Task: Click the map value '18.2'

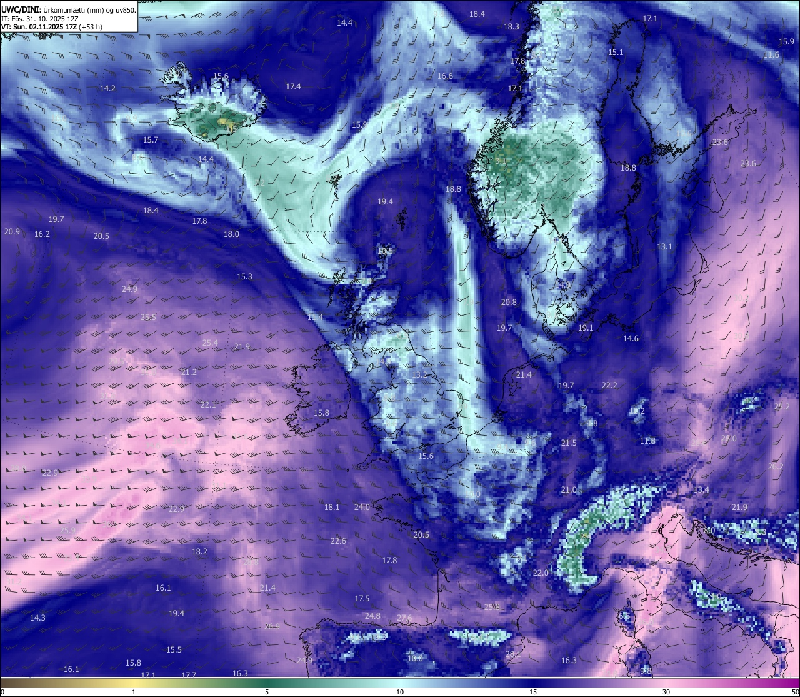Action: (199, 551)
